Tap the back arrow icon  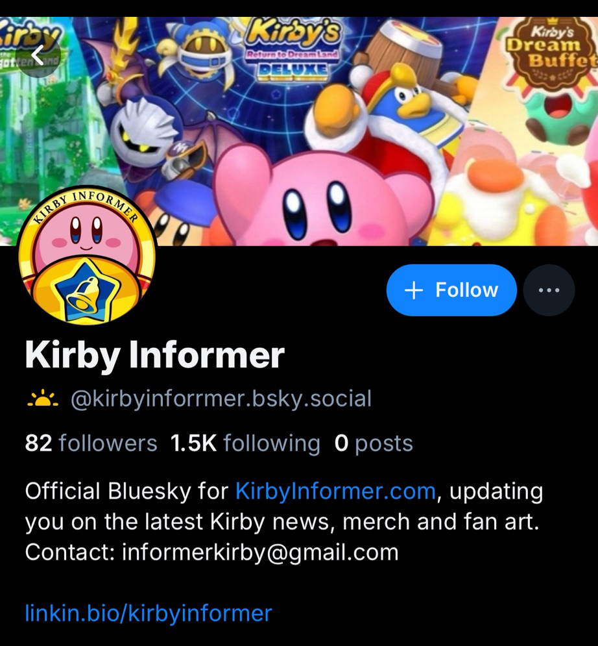[38, 55]
